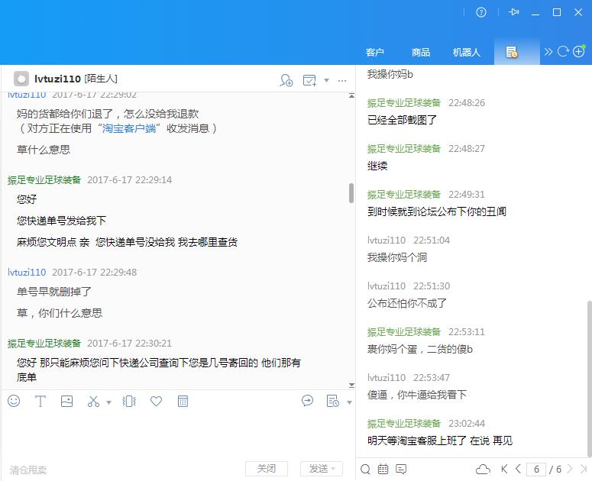This screenshot has width=592, height=481.
Task: Click the 发送 button
Action: 322,469
